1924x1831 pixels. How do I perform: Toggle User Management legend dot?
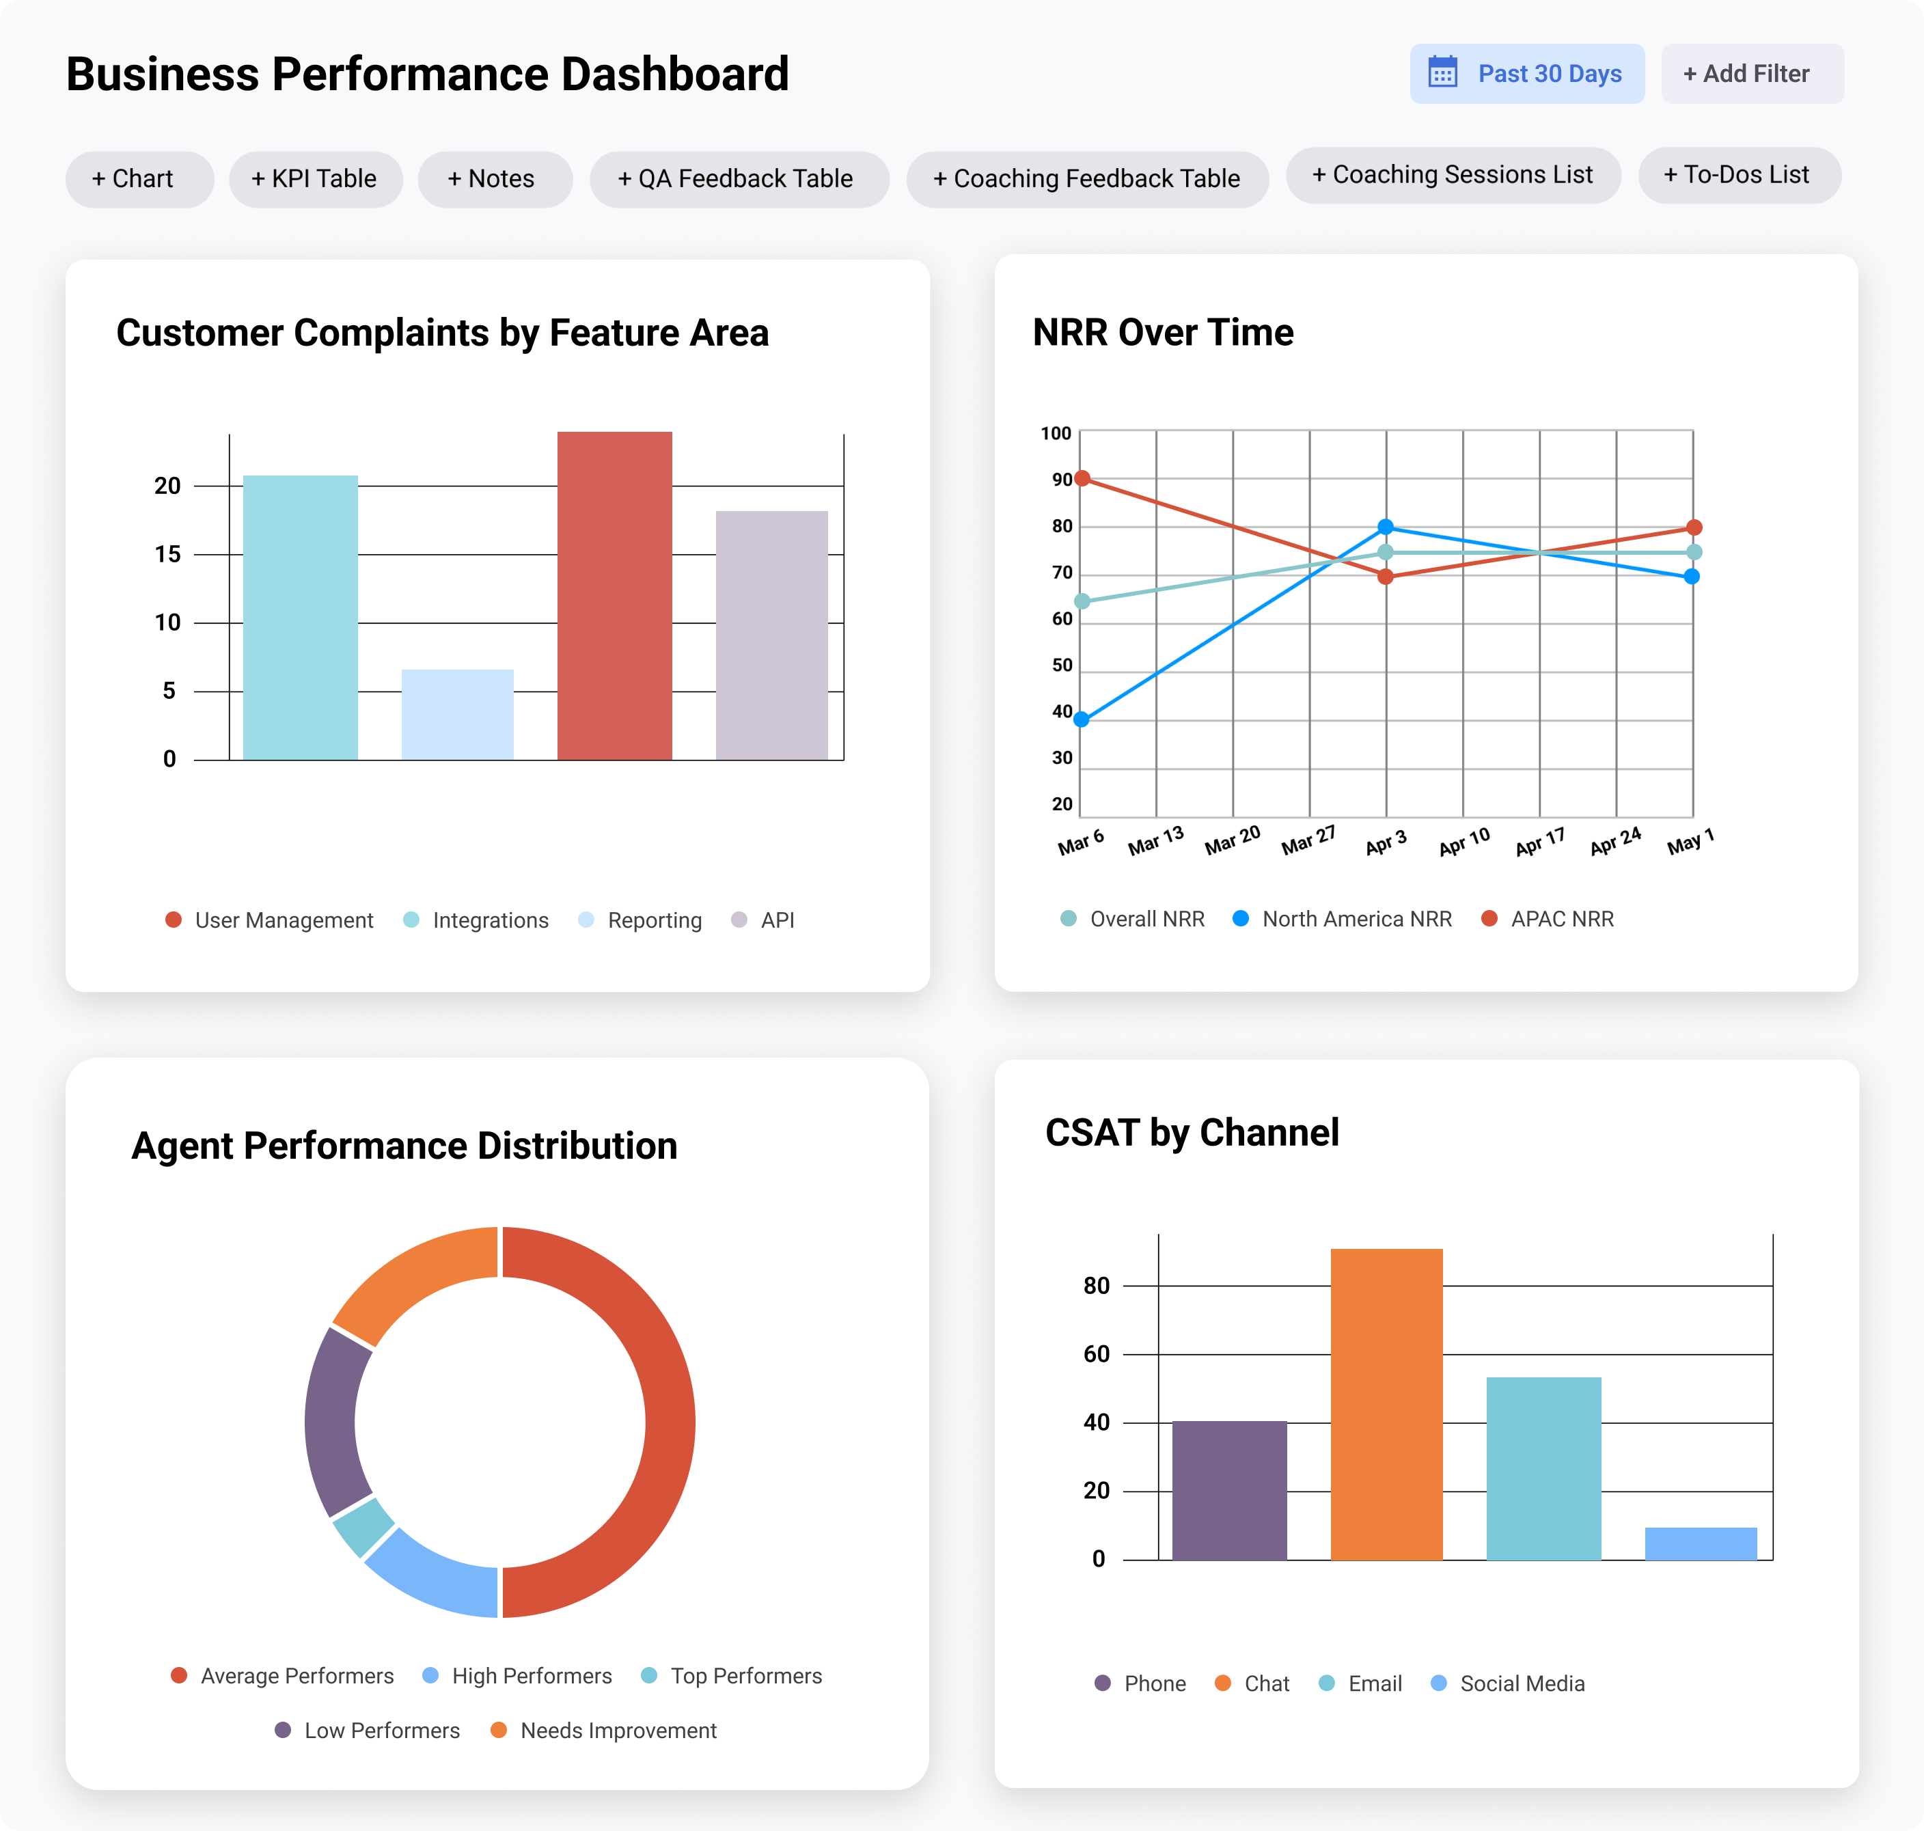click(x=174, y=920)
